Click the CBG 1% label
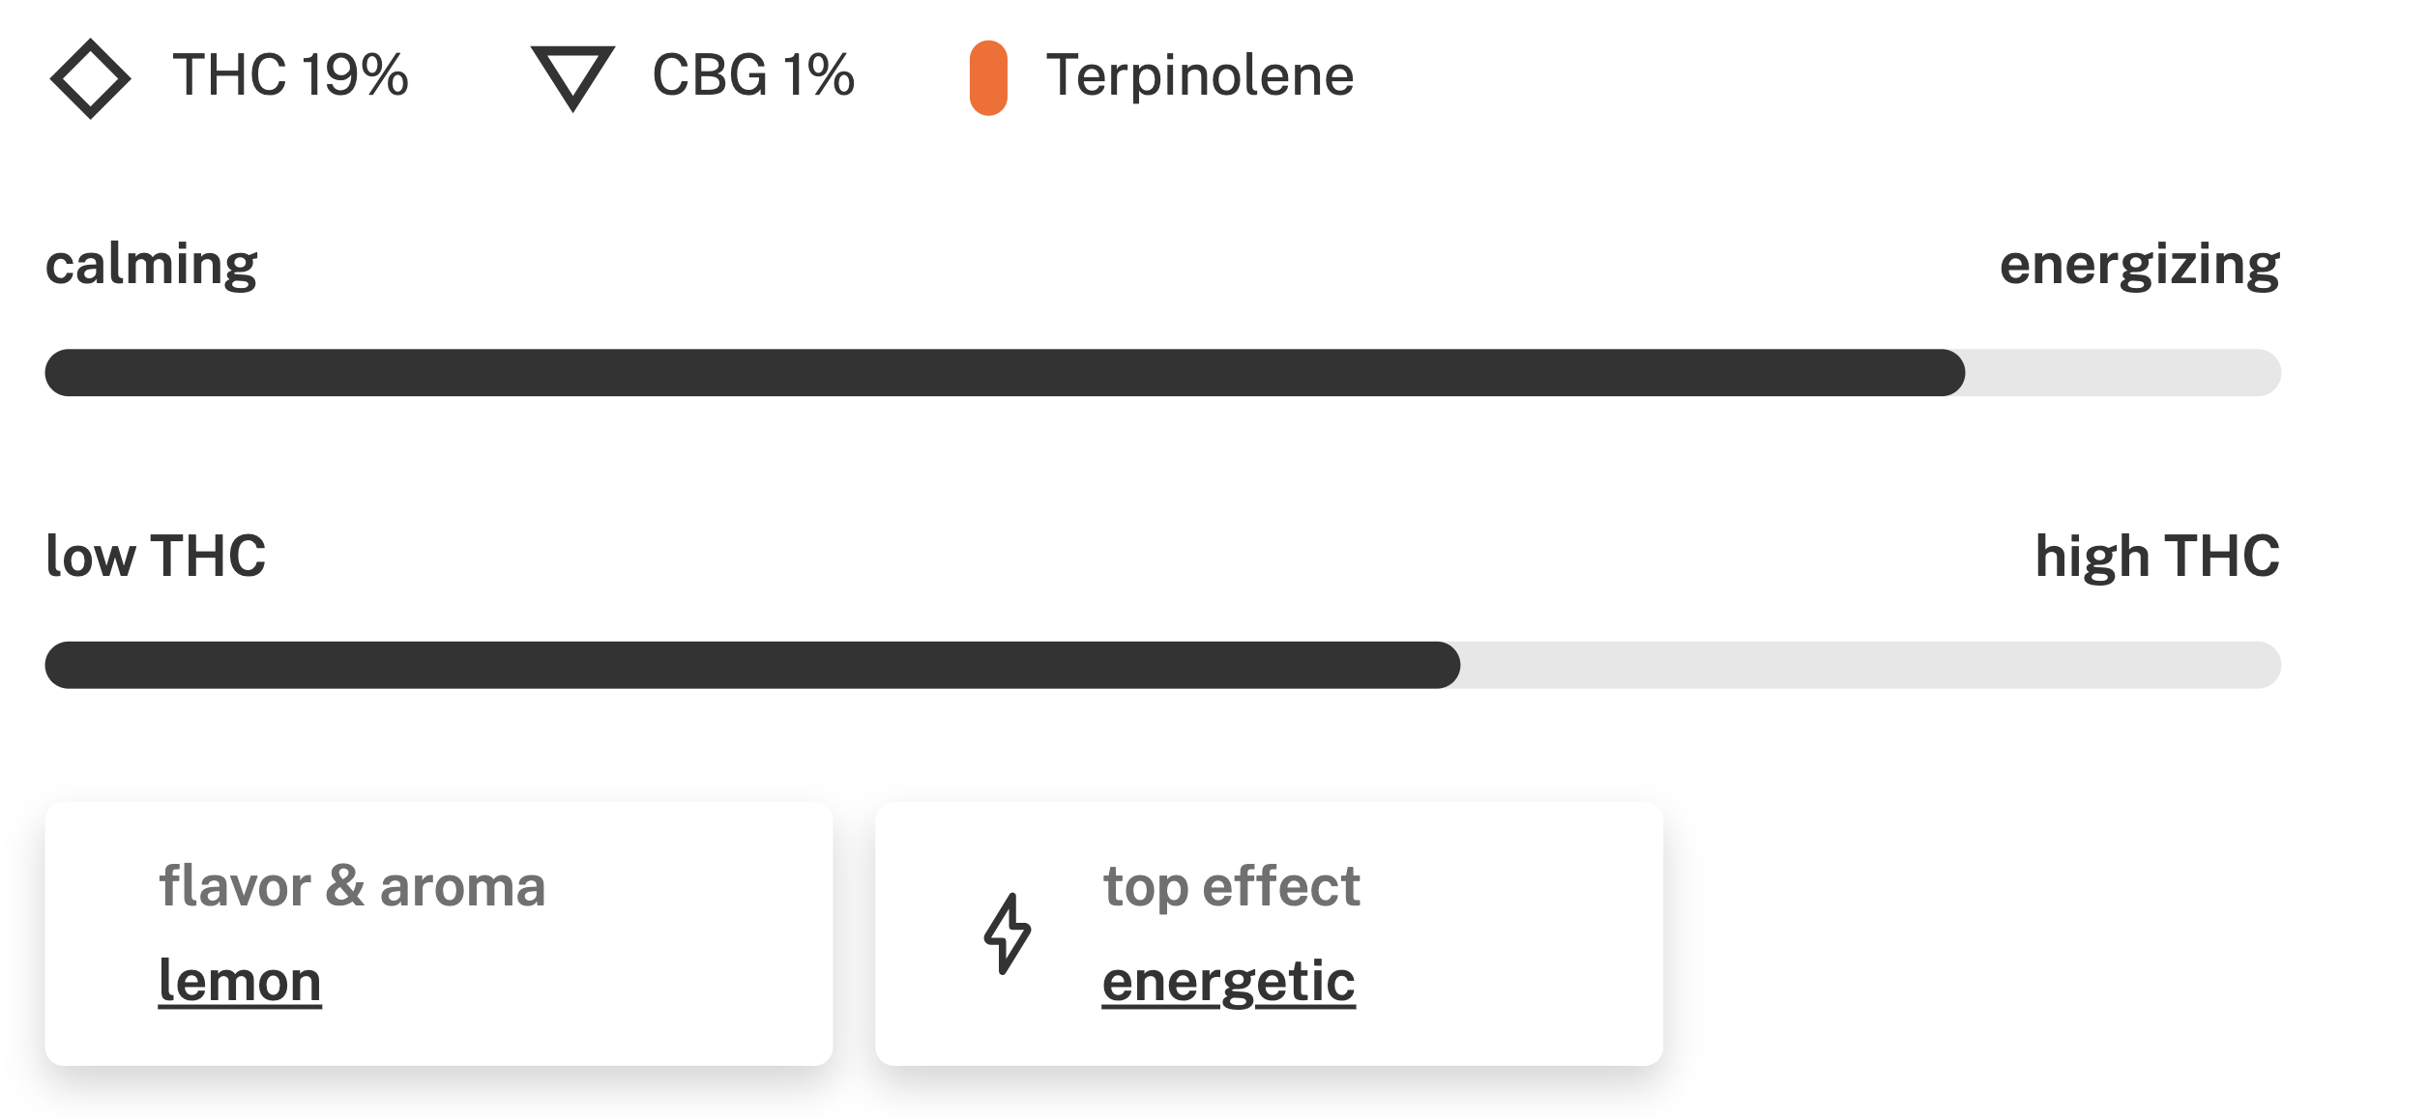This screenshot has width=2429, height=1119. [753, 75]
